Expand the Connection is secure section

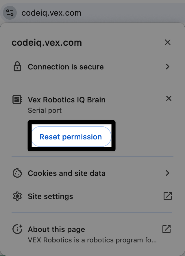pos(66,67)
